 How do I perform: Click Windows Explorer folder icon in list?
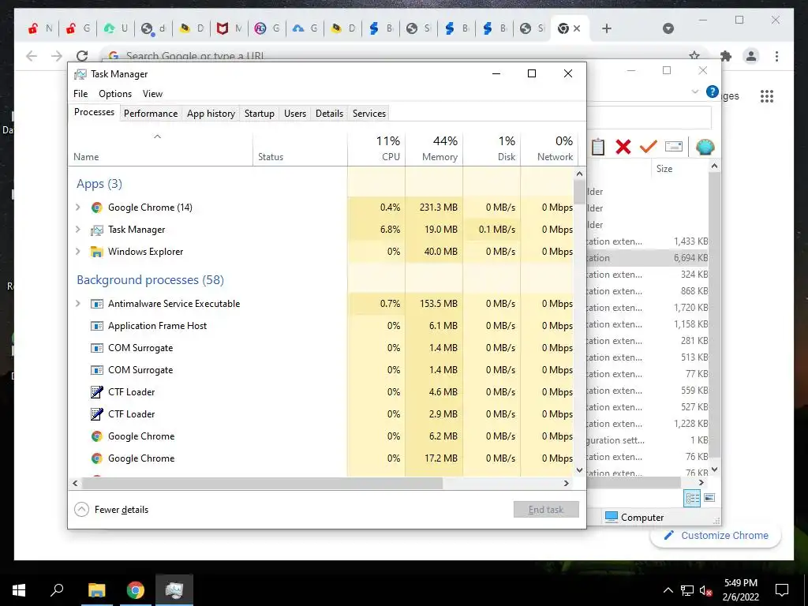[96, 252]
